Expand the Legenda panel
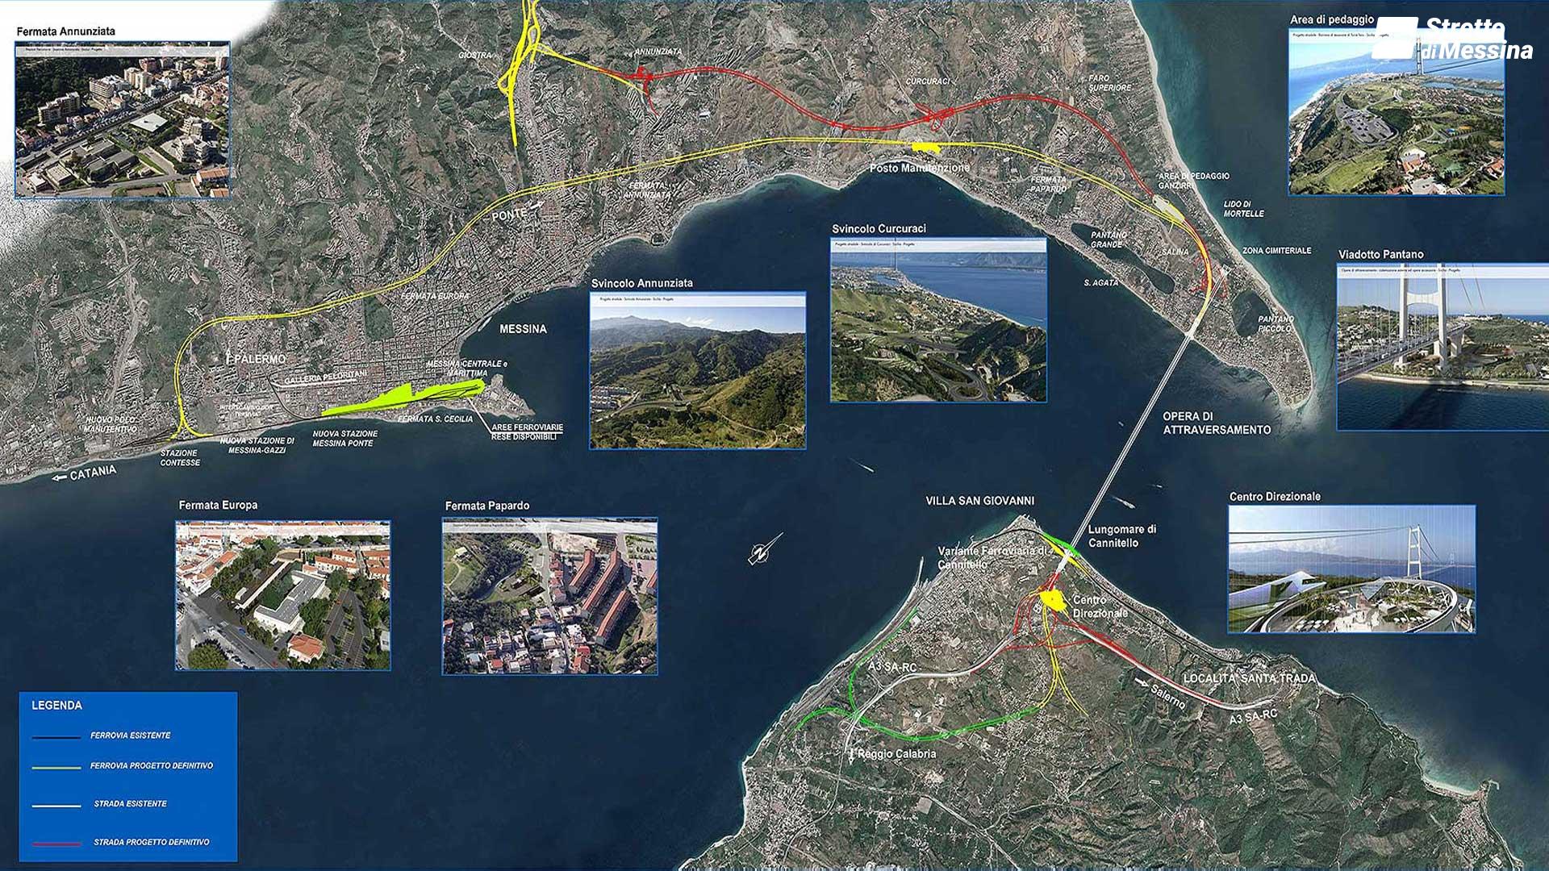1549x871 pixels. pos(56,705)
